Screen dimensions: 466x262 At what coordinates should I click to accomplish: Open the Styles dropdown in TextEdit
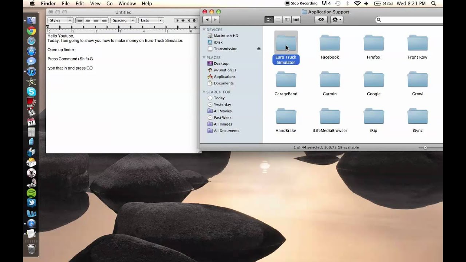pos(60,20)
